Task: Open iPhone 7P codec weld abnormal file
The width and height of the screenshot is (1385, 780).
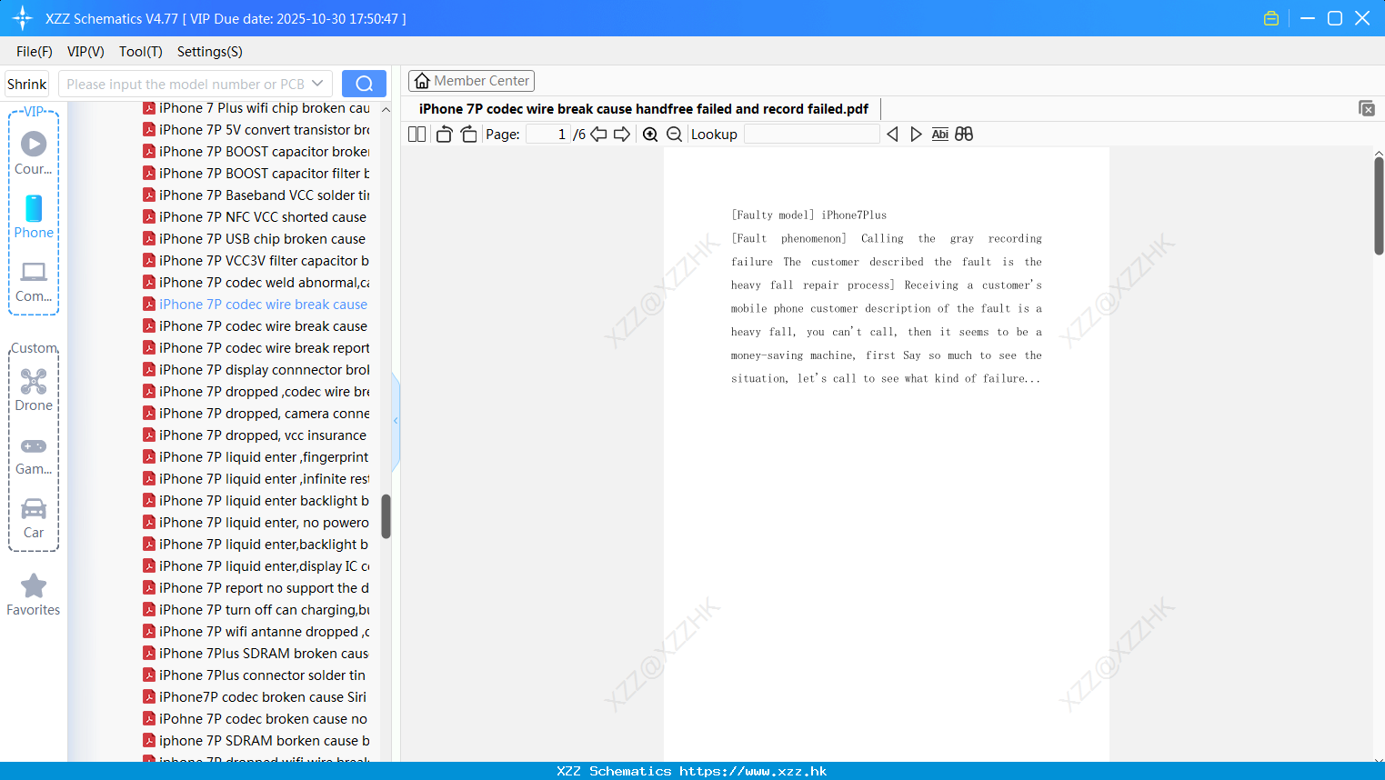Action: (x=256, y=283)
